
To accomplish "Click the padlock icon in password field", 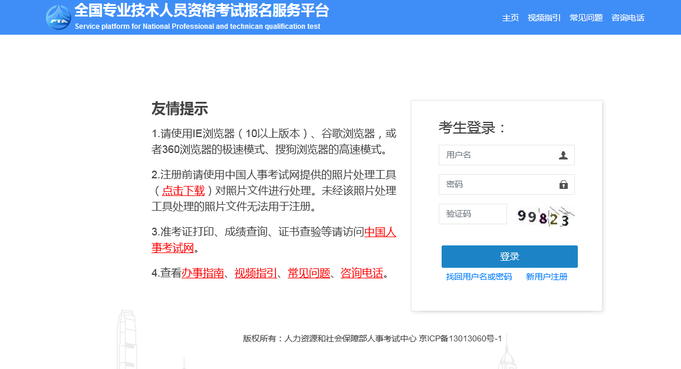I will coord(563,185).
